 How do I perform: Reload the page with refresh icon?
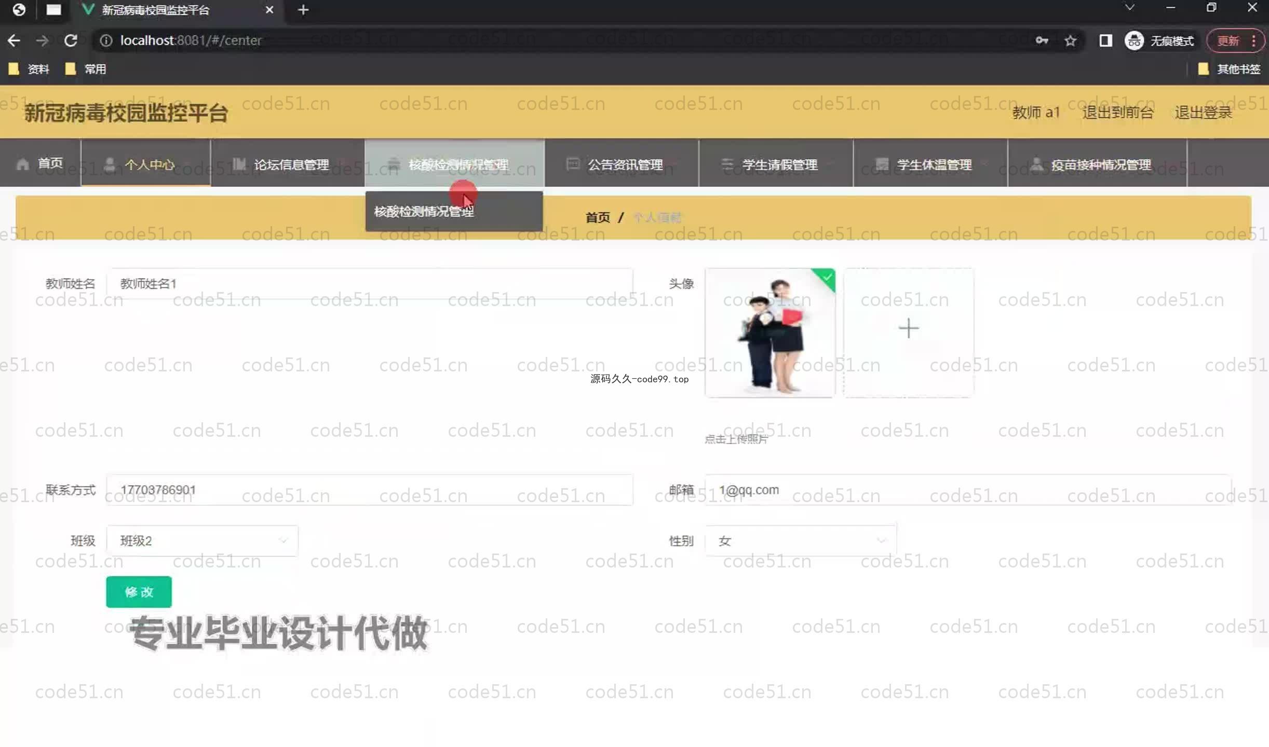71,40
